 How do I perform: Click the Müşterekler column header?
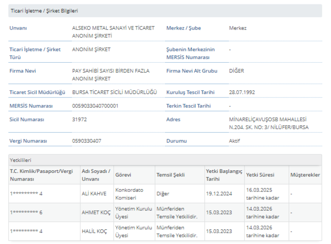tap(305, 175)
